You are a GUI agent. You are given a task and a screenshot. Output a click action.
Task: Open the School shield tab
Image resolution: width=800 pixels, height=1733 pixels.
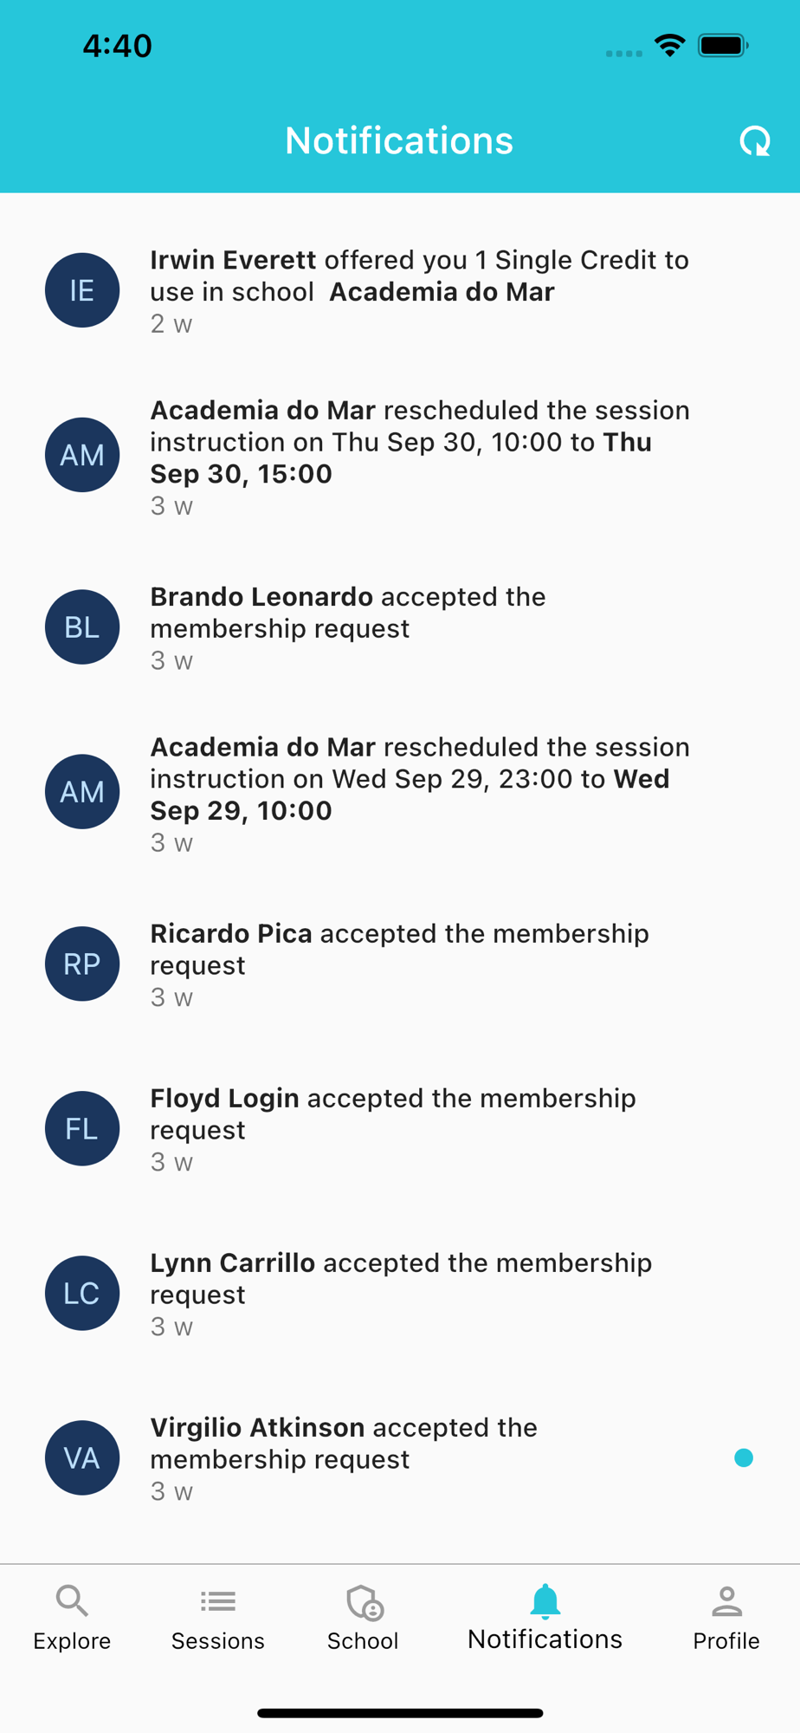click(x=363, y=1617)
